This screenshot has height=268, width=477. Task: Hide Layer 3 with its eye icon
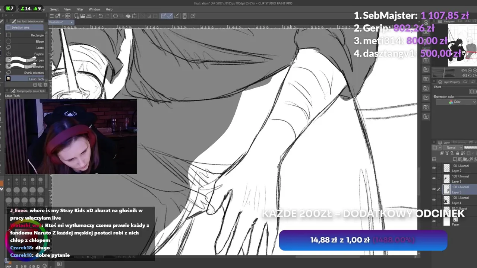click(x=434, y=179)
